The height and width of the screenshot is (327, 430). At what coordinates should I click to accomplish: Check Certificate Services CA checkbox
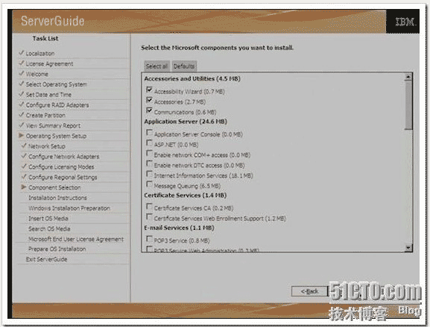(149, 206)
